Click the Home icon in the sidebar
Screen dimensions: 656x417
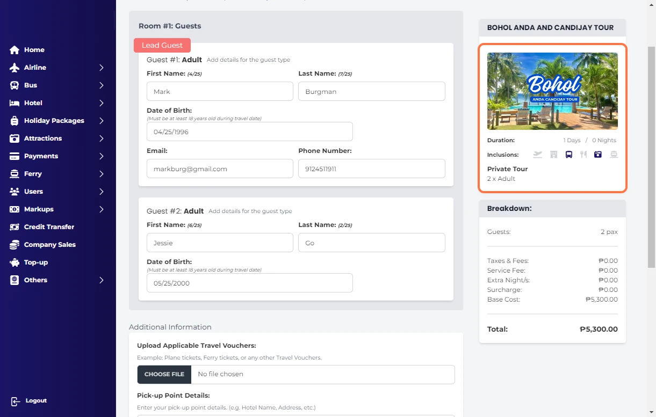click(15, 50)
